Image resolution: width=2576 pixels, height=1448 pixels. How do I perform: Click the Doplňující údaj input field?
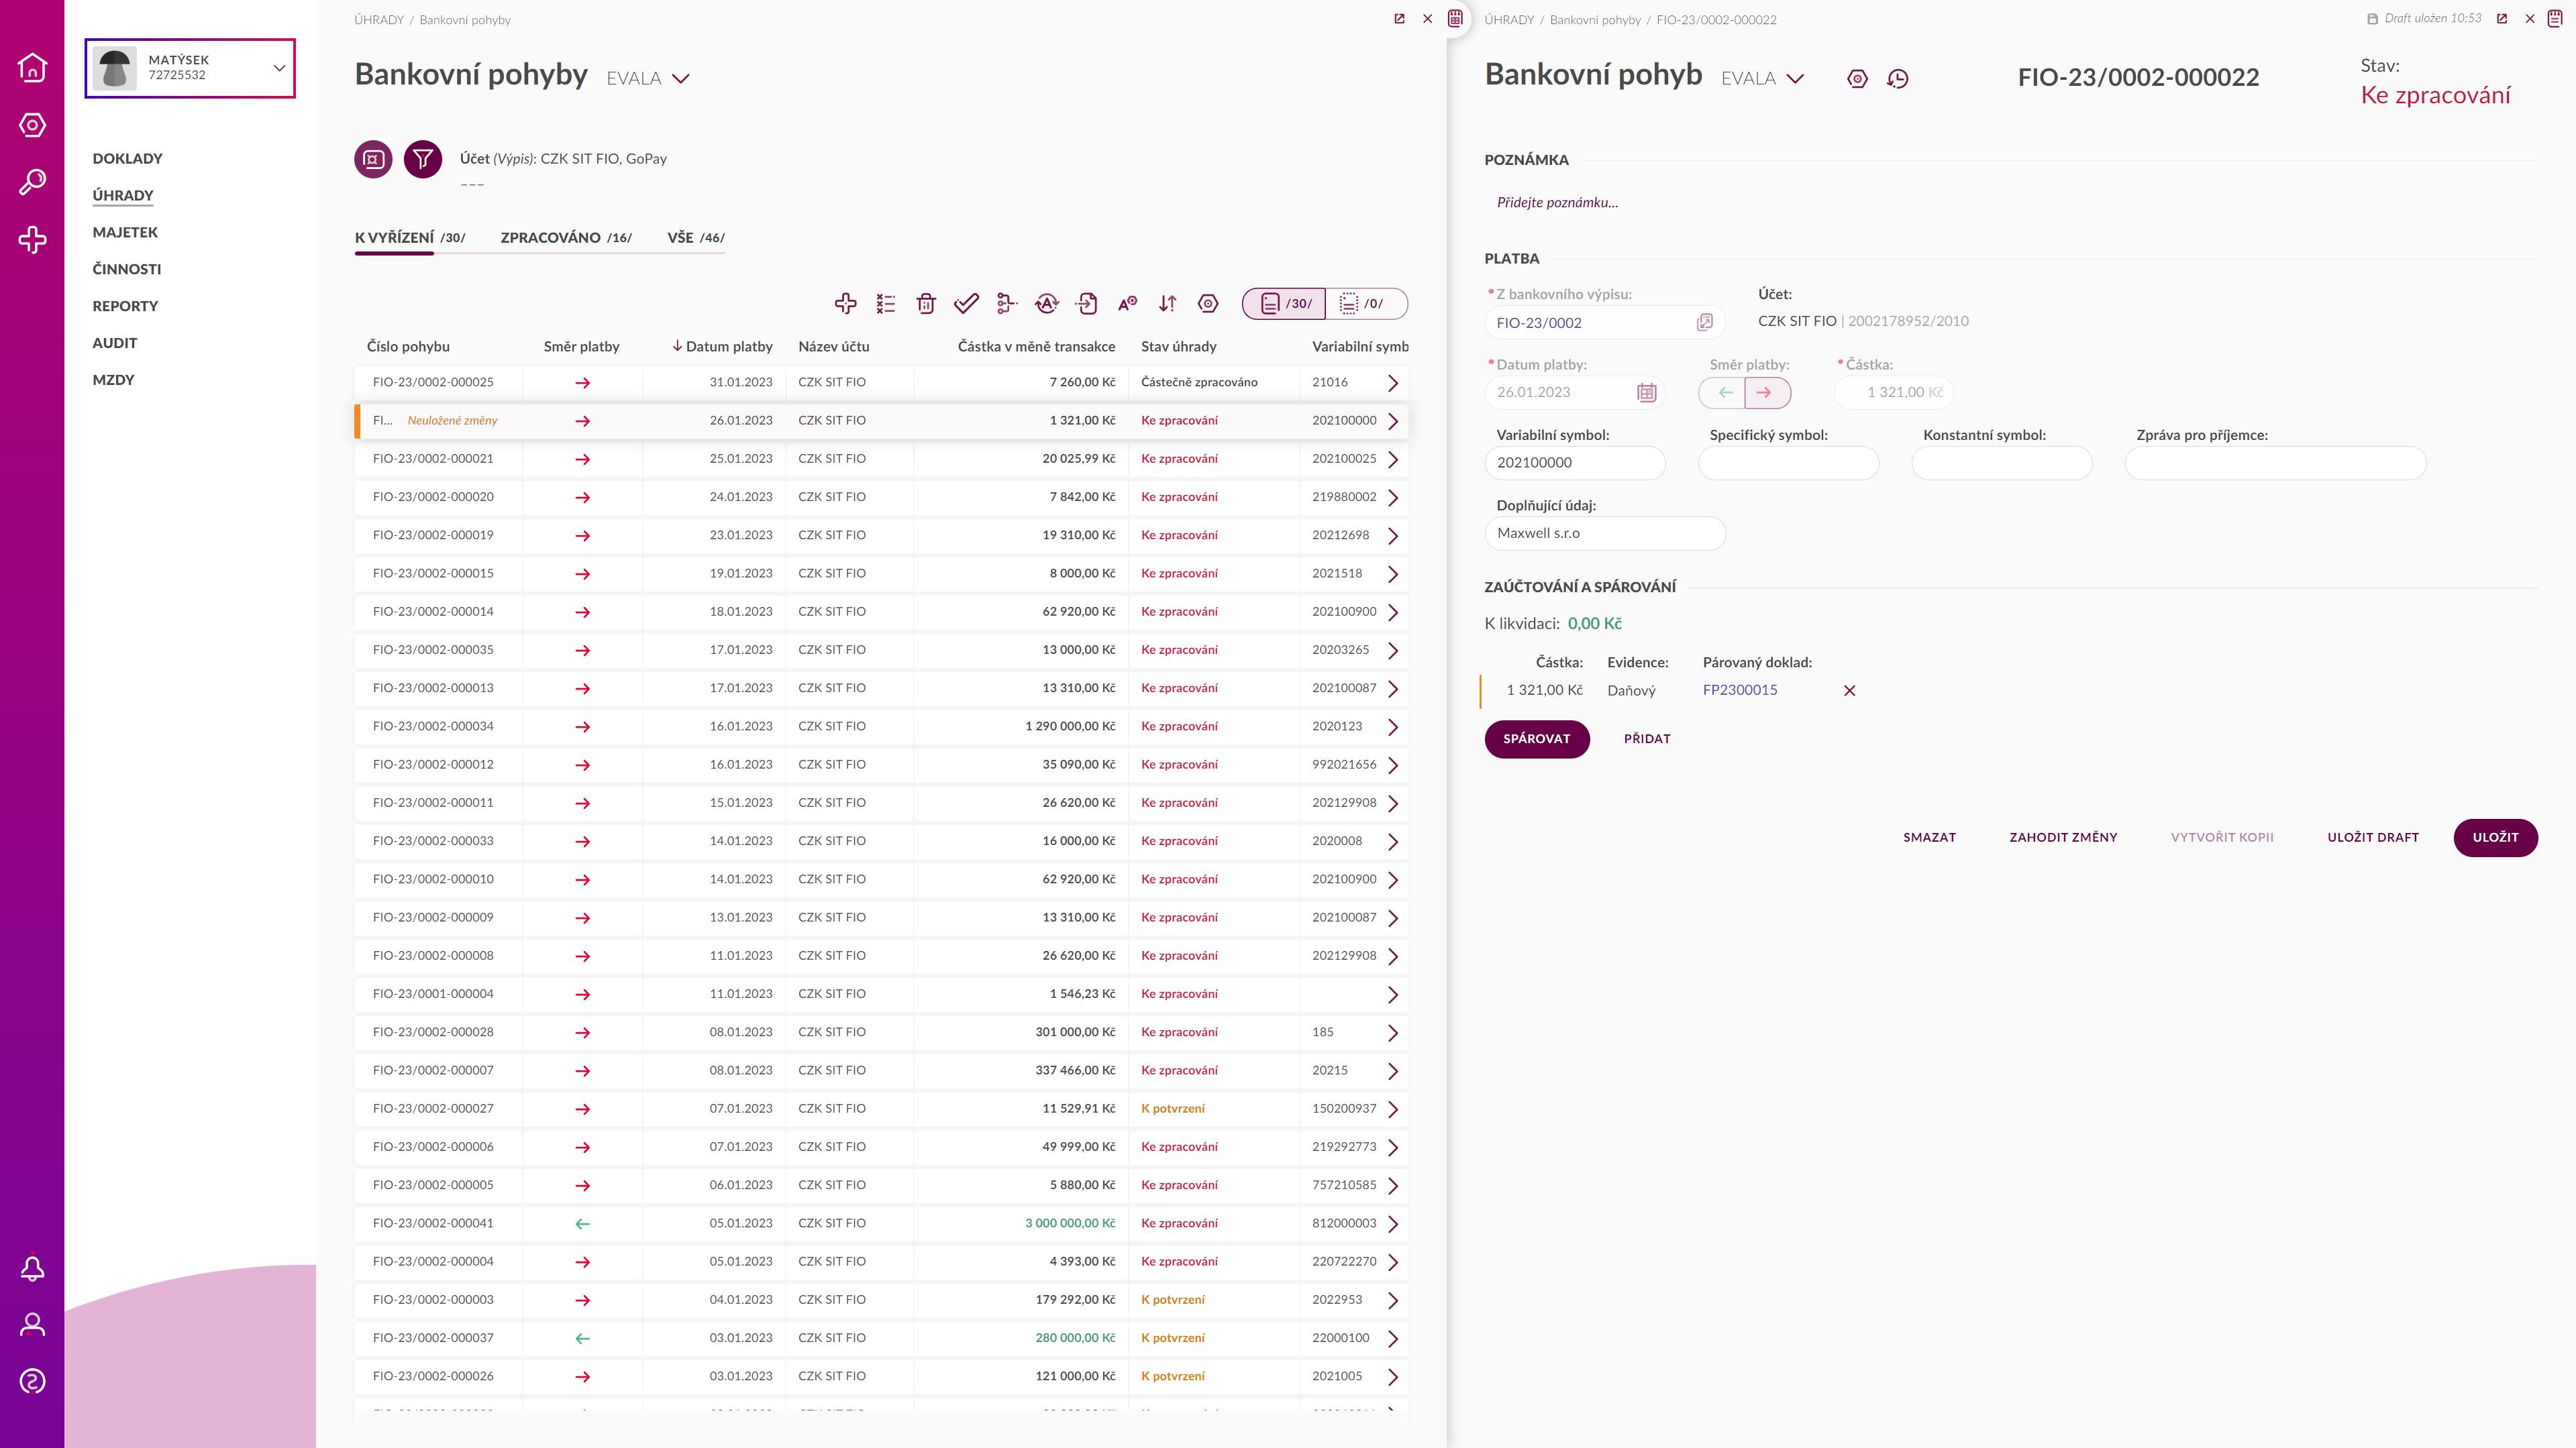click(1605, 534)
